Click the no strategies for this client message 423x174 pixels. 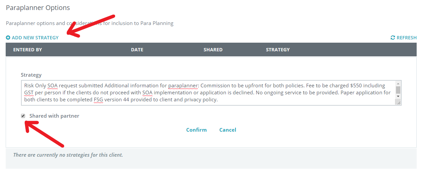click(x=68, y=155)
